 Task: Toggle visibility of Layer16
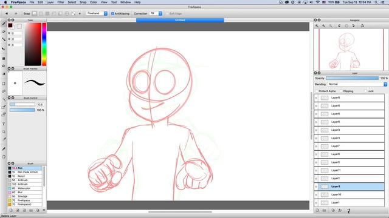(316, 195)
